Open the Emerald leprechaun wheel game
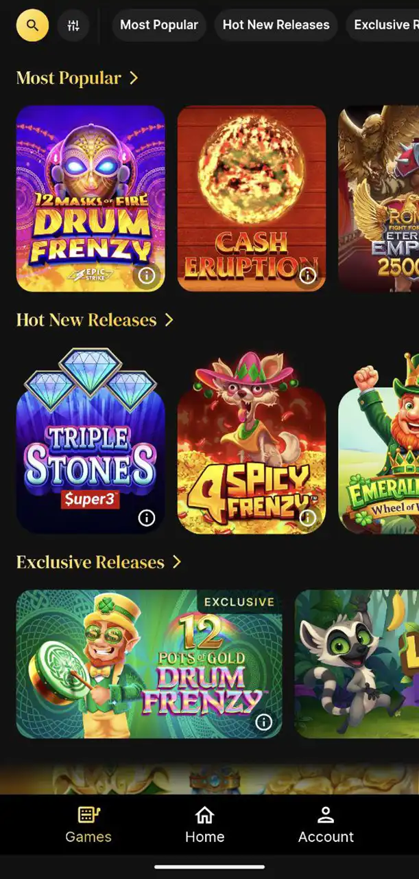 379,441
